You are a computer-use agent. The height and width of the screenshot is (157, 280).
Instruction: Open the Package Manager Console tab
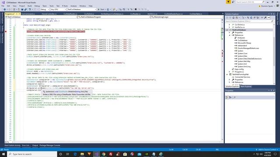click(50, 145)
